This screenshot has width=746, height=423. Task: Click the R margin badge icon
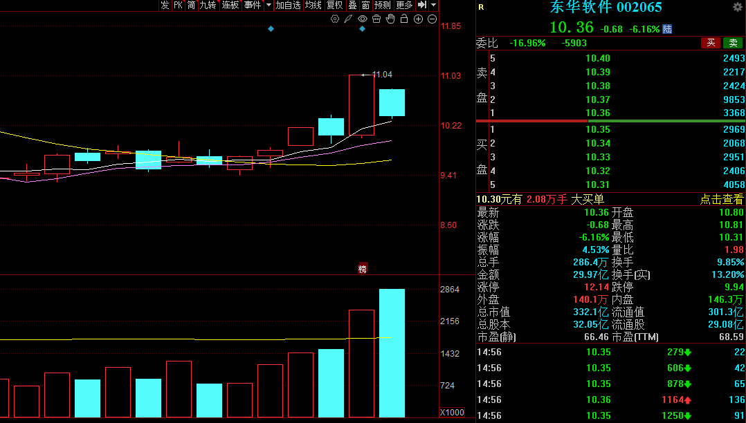481,7
